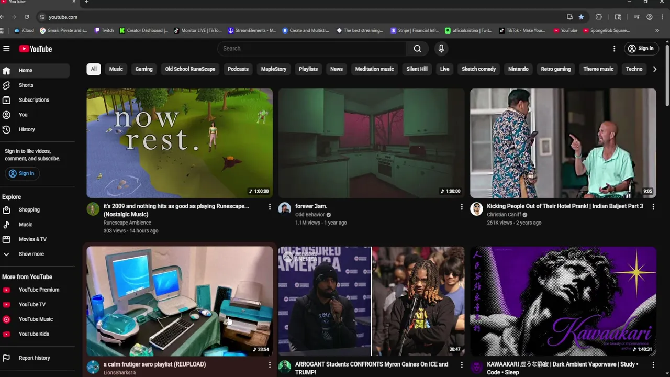The width and height of the screenshot is (670, 377).
Task: Play the 'now rest.' Runescape thumbnail
Action: coord(180,143)
